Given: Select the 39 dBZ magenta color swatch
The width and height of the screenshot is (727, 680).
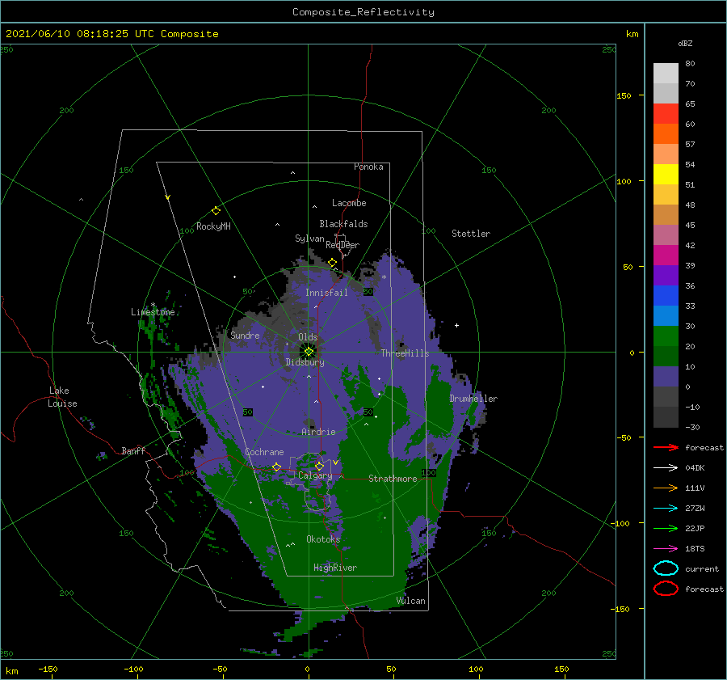Looking at the screenshot, I should [666, 256].
